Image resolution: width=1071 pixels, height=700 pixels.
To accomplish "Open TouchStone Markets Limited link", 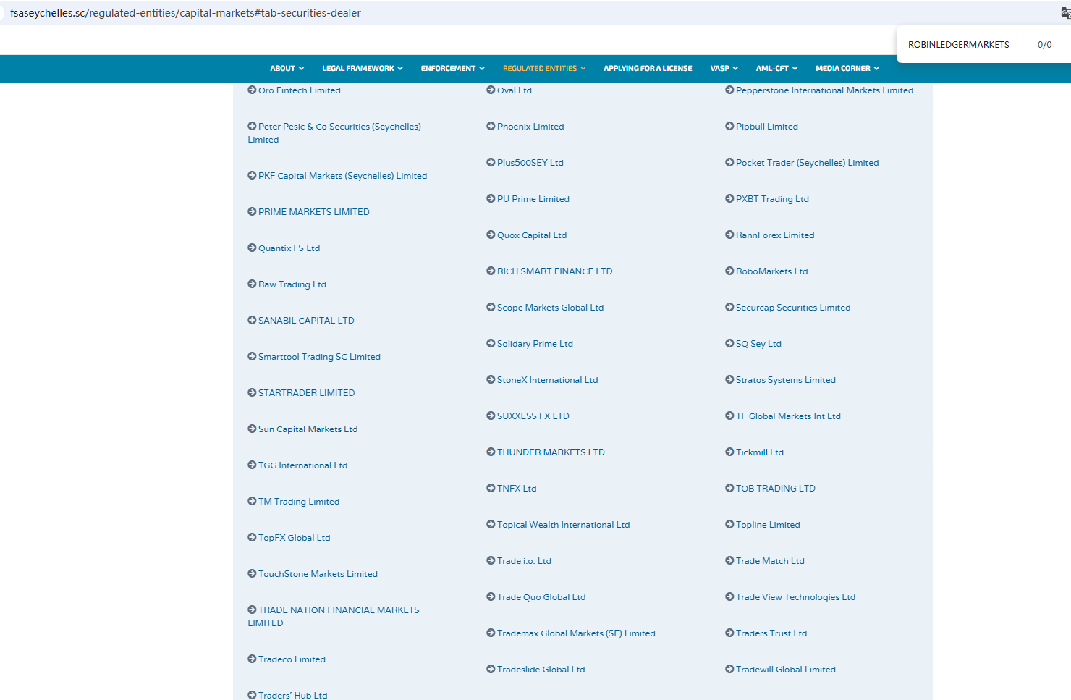I will (x=318, y=574).
